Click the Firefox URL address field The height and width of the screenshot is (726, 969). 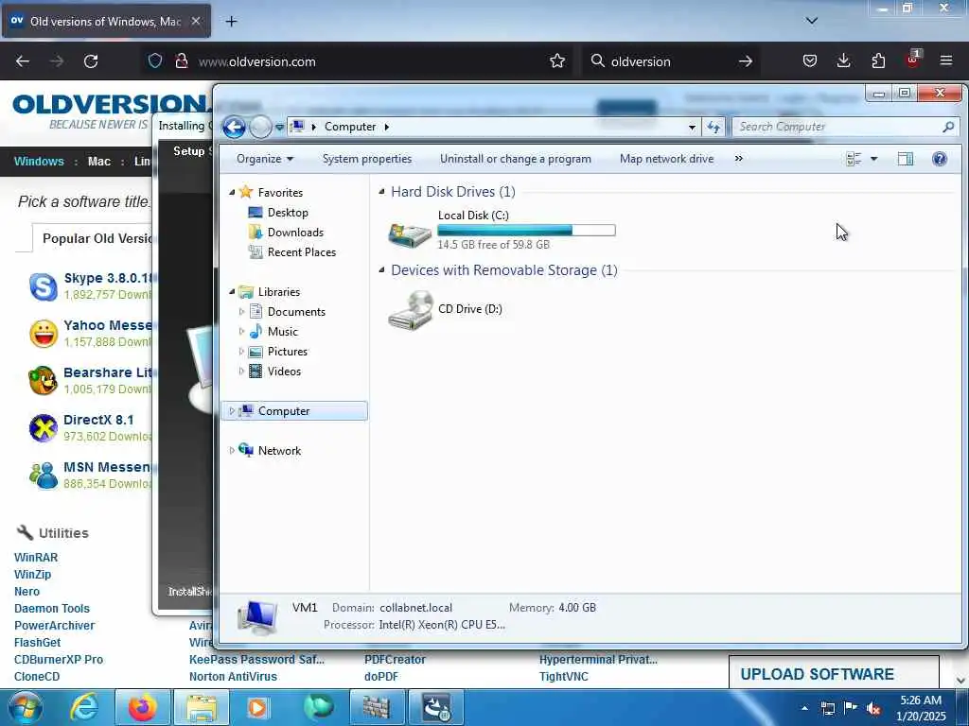tap(371, 61)
